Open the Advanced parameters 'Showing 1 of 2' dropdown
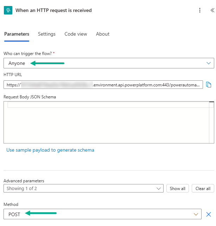This screenshot has width=216, height=226. pos(83,188)
